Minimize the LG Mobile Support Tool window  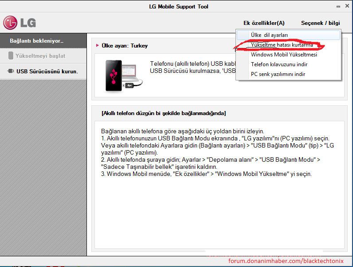338,7
